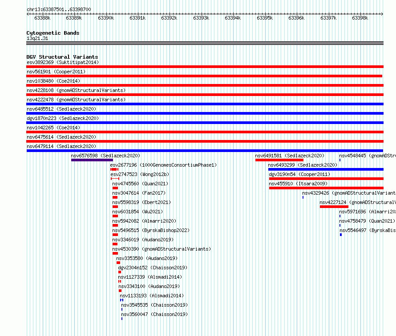Open the nsv1038480 (Coe2014) variant label
Screen dimensions: 396x336
tap(53, 81)
